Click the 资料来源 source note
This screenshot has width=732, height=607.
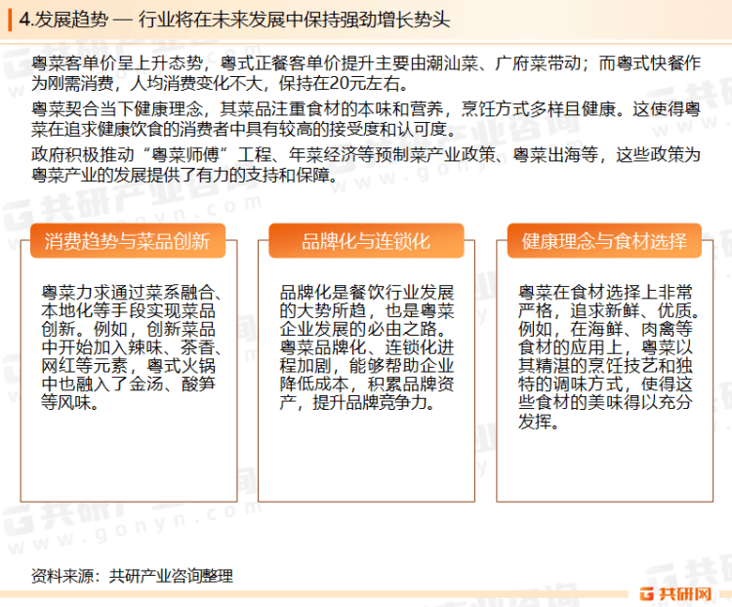[x=132, y=576]
